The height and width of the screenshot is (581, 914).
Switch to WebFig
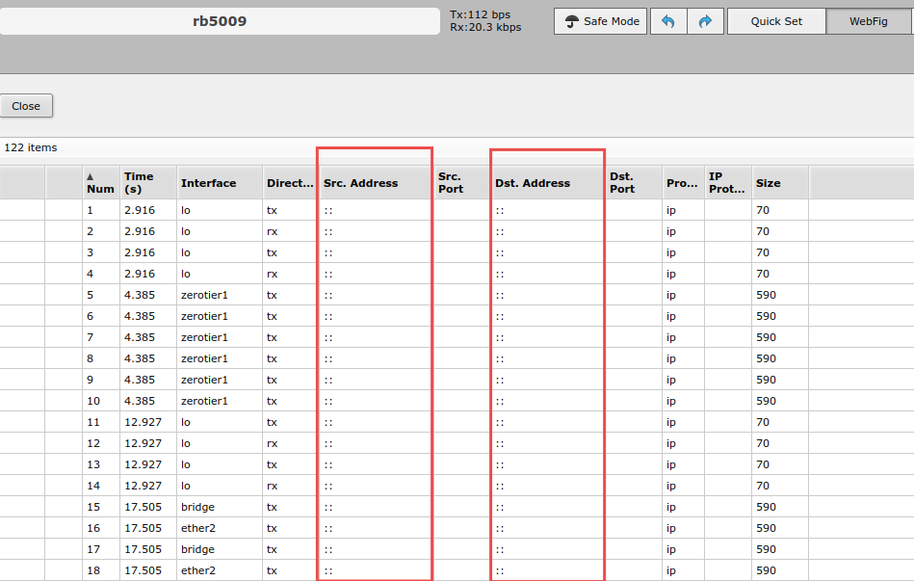pos(869,21)
